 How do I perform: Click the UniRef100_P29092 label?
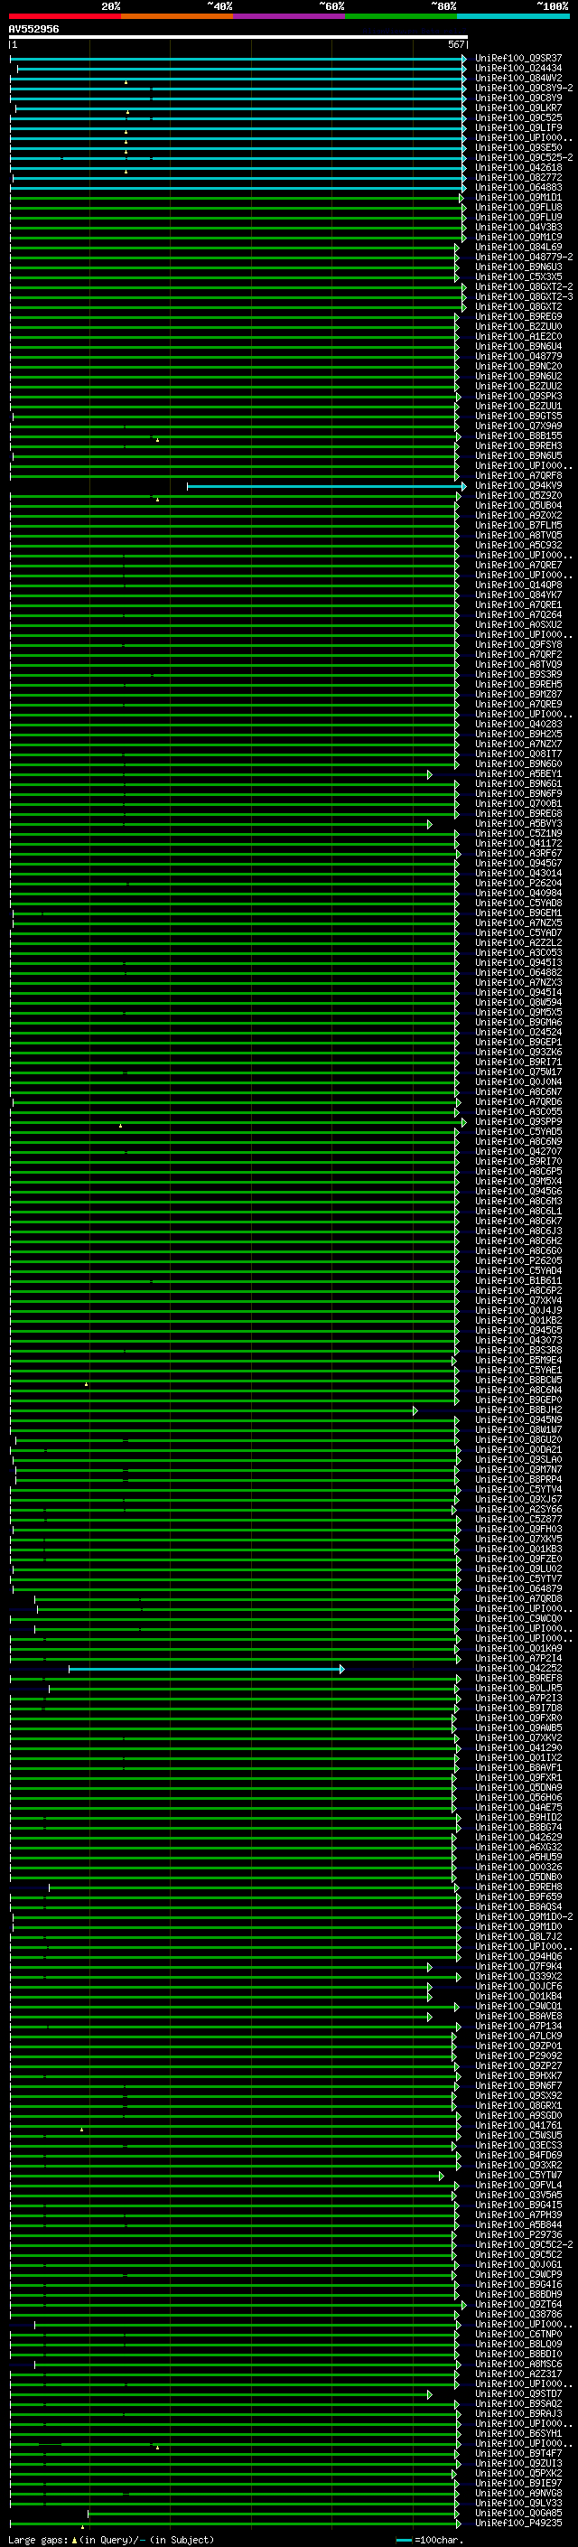coord(518,2055)
